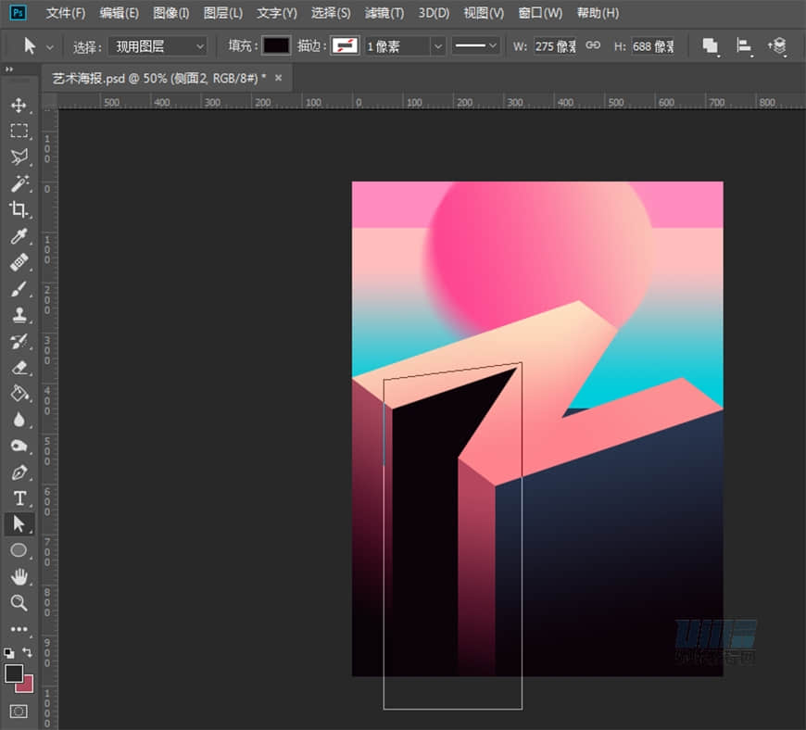Viewport: 806px width, 730px height.
Task: Select the Move tool
Action: click(x=19, y=105)
